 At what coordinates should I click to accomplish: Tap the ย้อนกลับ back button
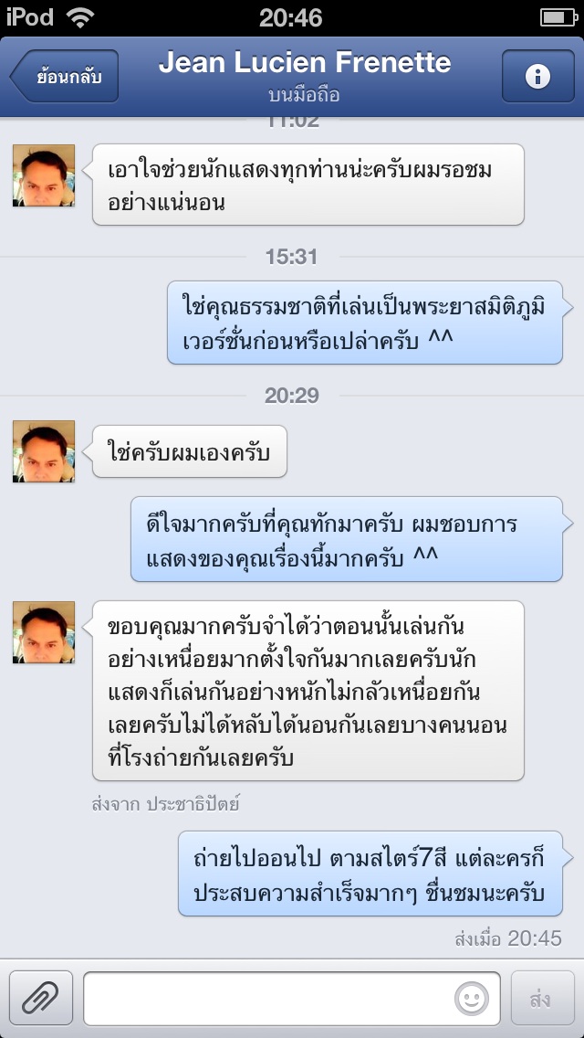[64, 76]
